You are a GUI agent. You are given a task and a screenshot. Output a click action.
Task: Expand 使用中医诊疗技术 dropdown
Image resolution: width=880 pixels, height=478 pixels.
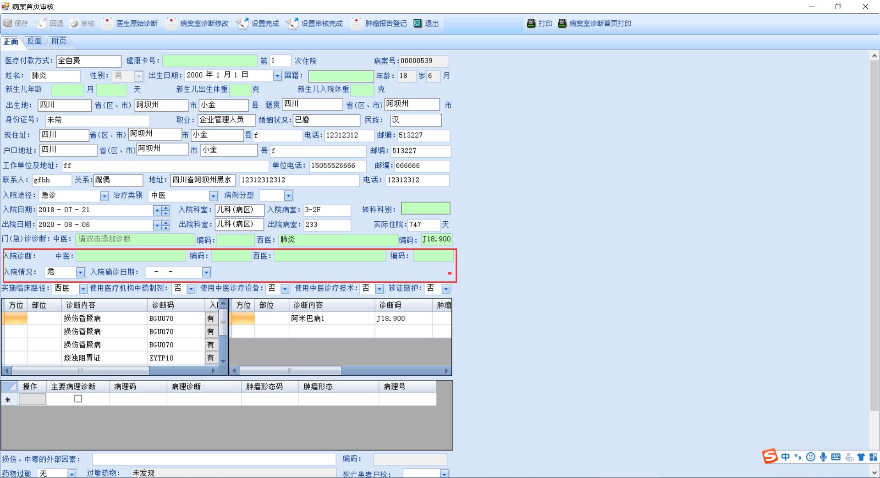[379, 289]
